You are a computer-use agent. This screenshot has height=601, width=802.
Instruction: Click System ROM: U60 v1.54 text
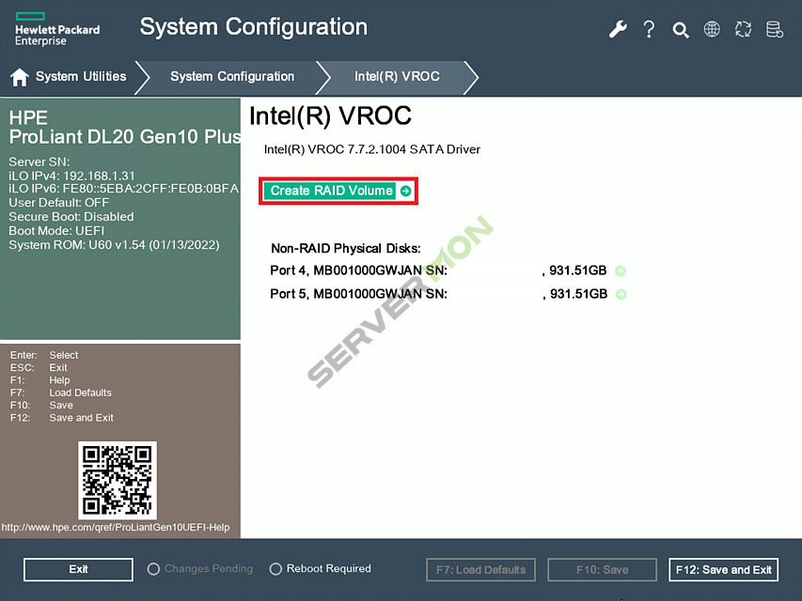point(114,245)
